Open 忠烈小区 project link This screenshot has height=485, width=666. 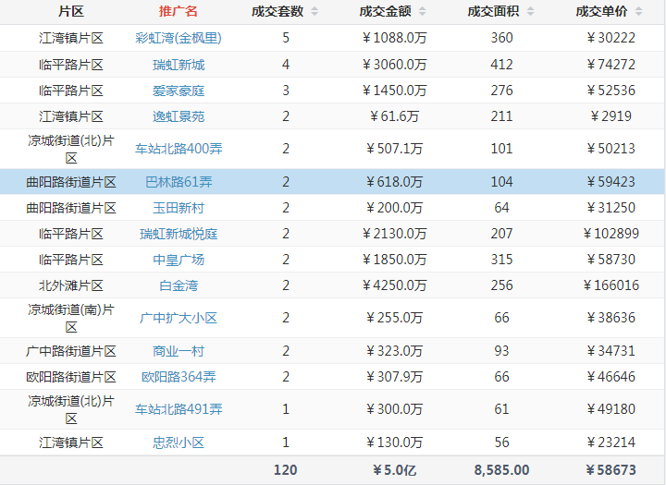(x=179, y=443)
